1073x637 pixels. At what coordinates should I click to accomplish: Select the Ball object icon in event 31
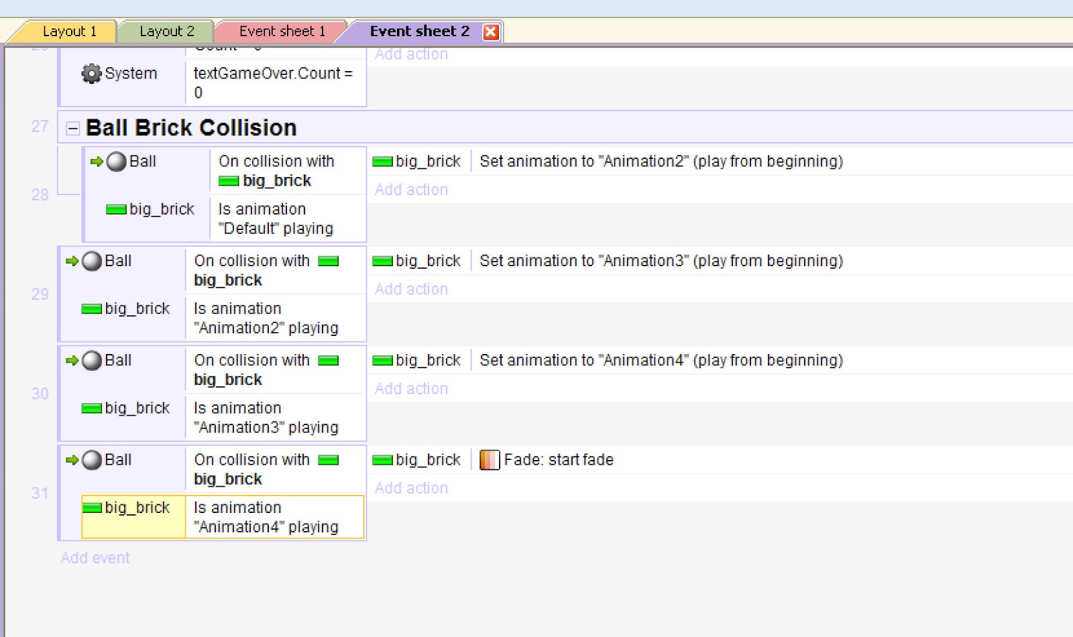[x=92, y=460]
